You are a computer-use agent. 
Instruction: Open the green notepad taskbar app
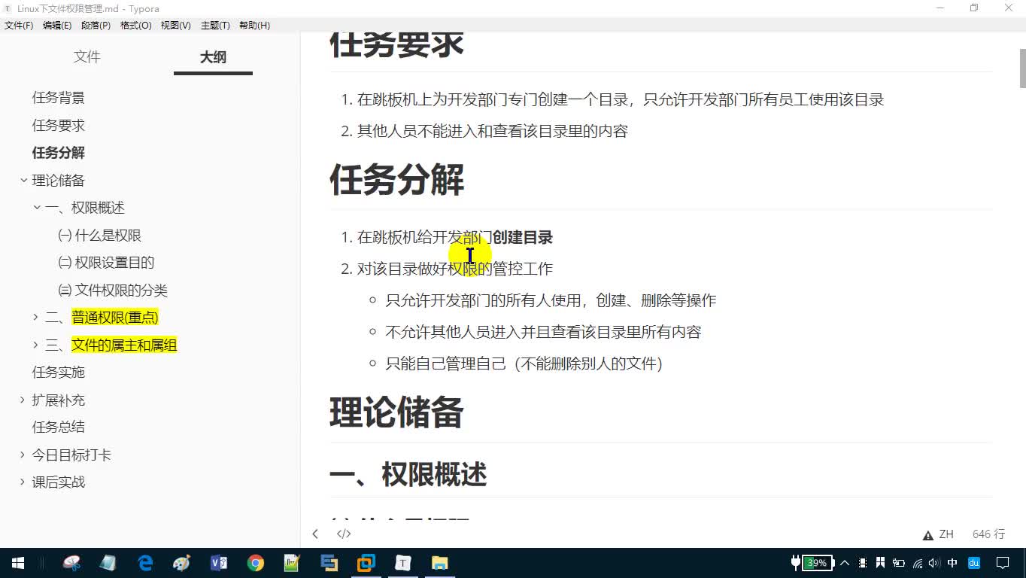(293, 563)
